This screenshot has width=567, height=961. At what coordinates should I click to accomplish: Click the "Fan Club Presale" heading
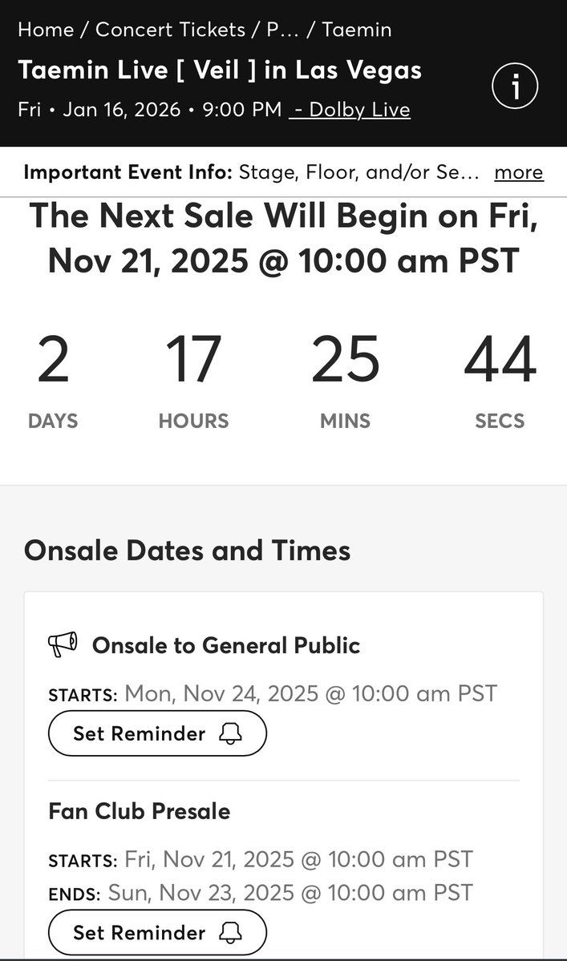pos(140,811)
